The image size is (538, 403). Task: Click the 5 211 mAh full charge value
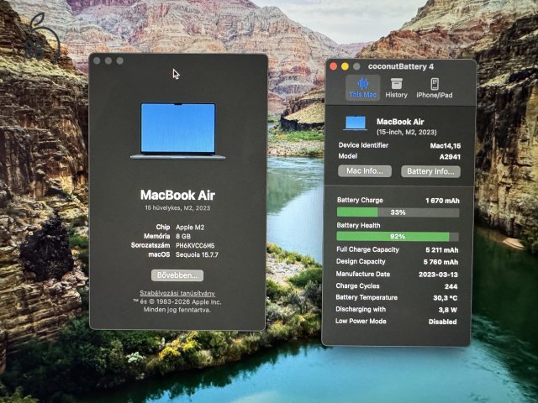point(442,250)
